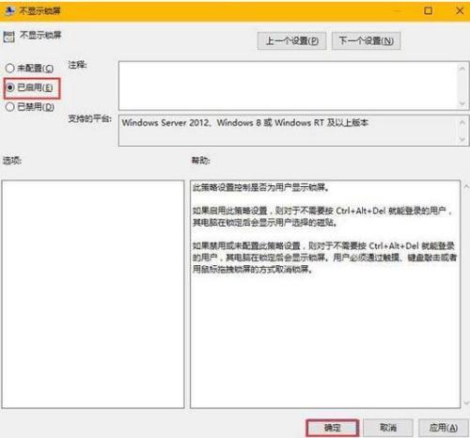Go to 下一个设置(N) next setting

coord(366,40)
